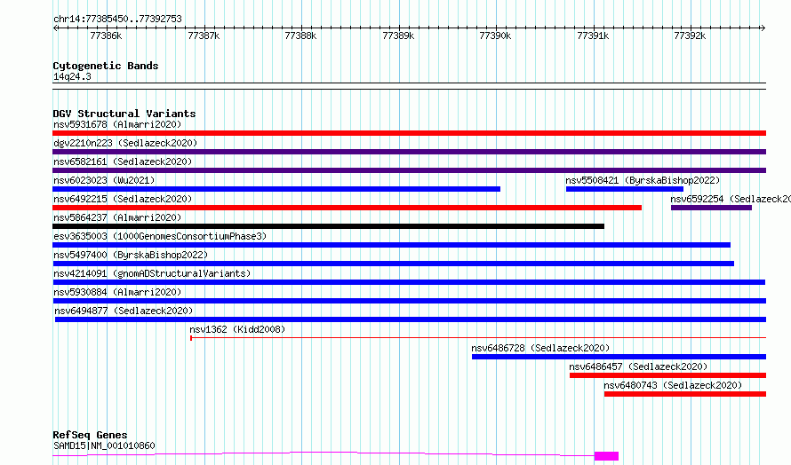
Task: Click the red nsv6486457 variant bar
Action: point(668,375)
